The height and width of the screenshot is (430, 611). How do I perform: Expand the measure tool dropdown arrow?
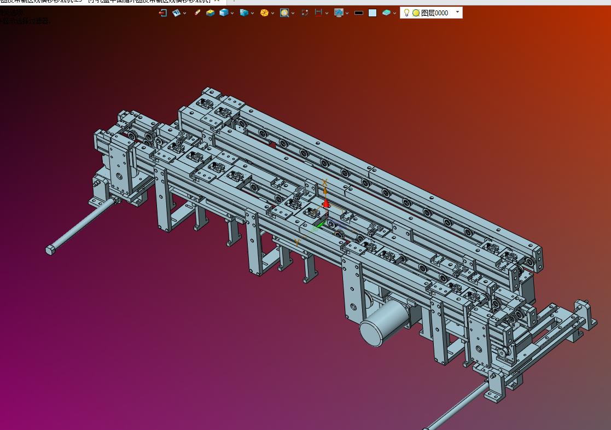click(x=327, y=13)
